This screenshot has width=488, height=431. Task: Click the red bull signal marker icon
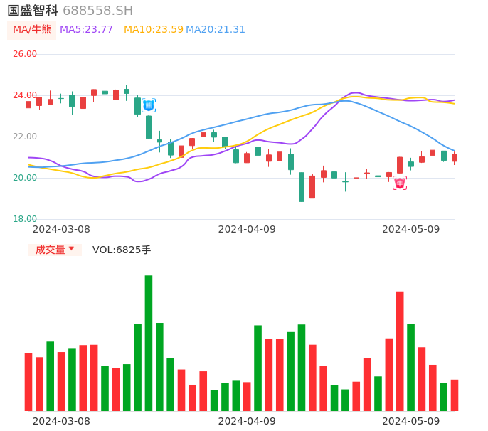pos(400,183)
